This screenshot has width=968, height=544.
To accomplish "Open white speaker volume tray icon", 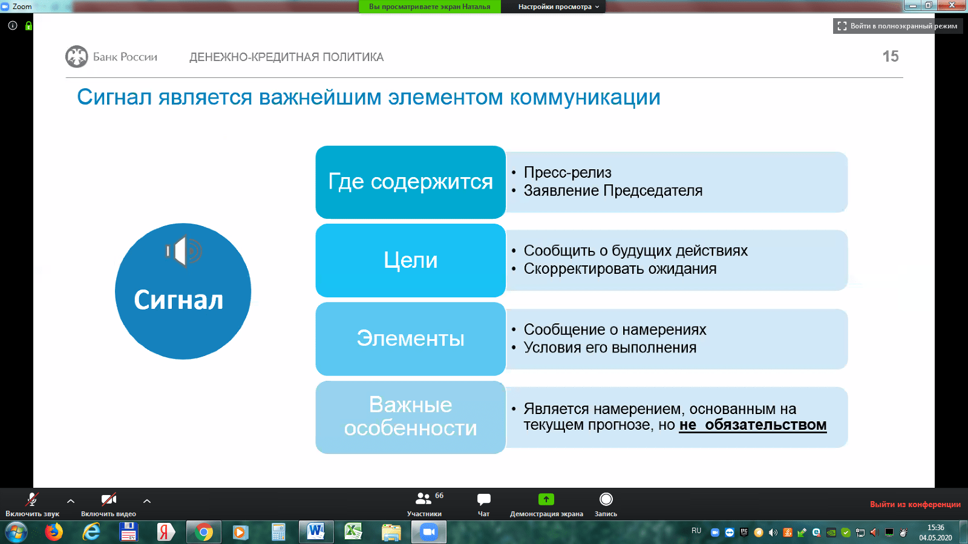I will (x=773, y=533).
